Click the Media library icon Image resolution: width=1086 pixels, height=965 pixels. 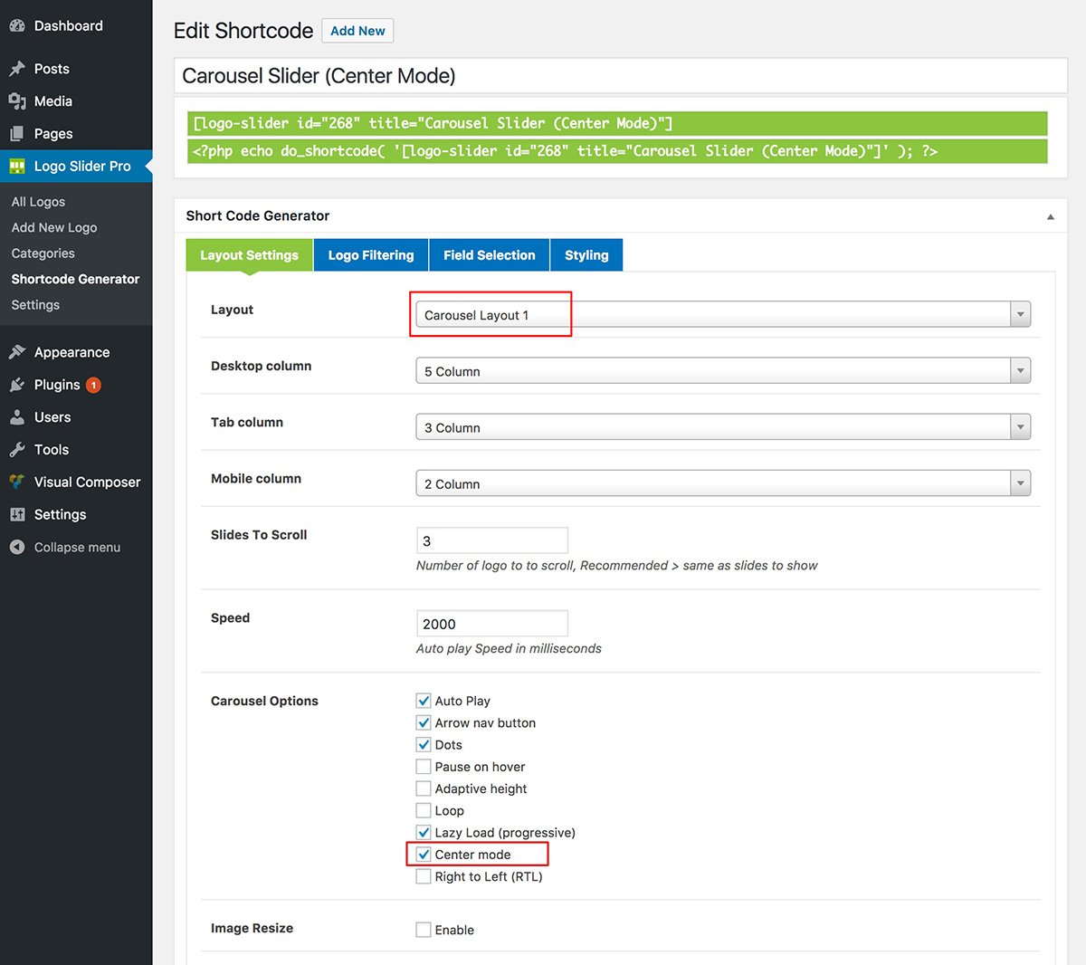16,101
